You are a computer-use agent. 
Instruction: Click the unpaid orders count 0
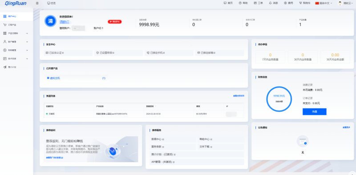pos(247,25)
